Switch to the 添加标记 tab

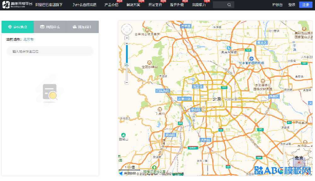(82, 27)
